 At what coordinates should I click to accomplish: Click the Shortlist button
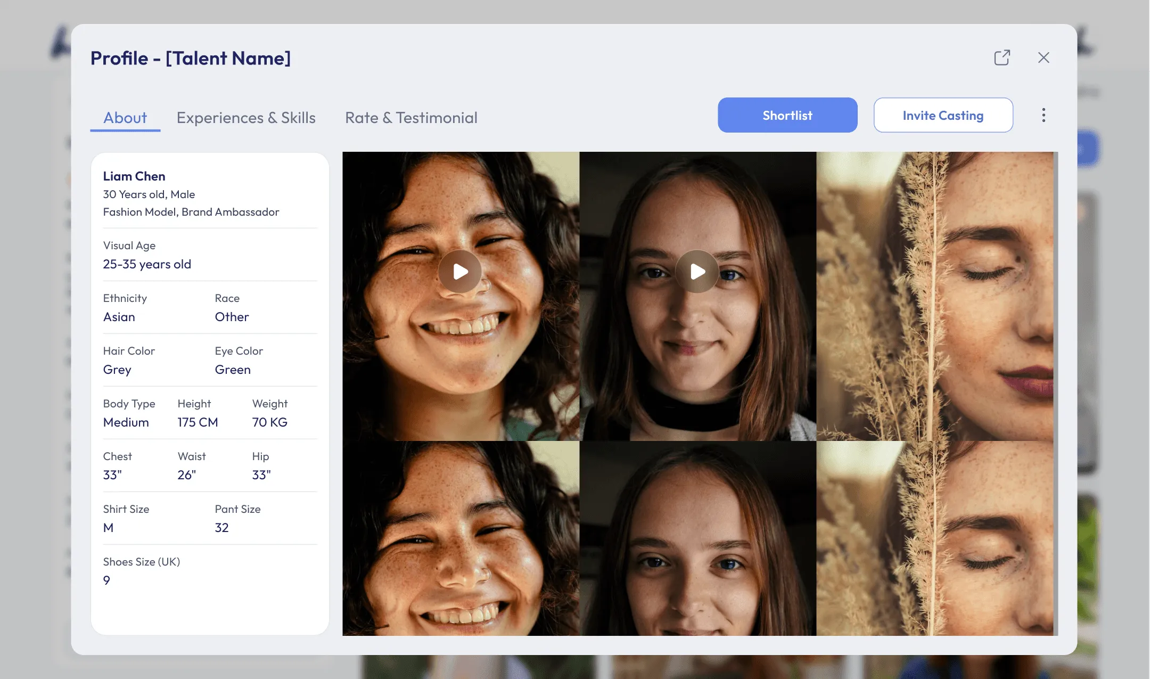(x=787, y=115)
